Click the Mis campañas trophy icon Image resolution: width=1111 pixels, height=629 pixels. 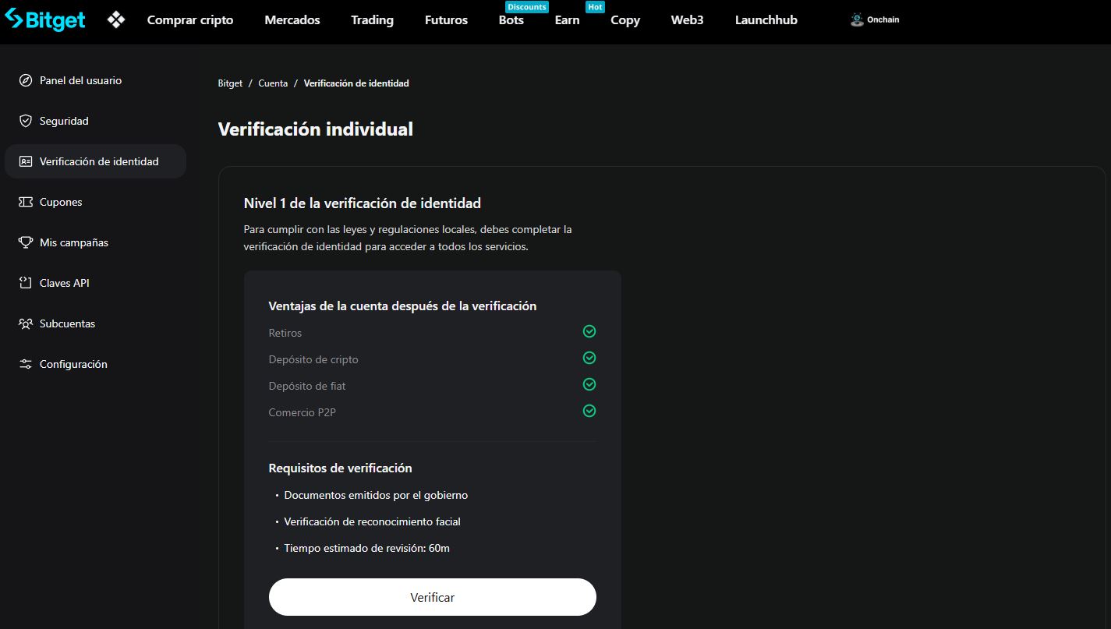[x=24, y=242]
